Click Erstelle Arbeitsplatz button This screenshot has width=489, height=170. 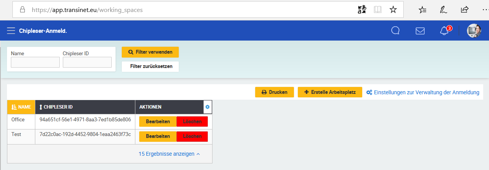(330, 92)
